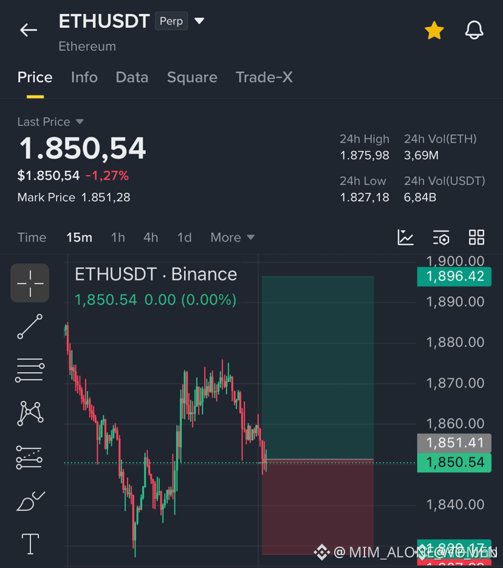The width and height of the screenshot is (503, 568).
Task: Select the Time chart interval
Action: (x=32, y=238)
